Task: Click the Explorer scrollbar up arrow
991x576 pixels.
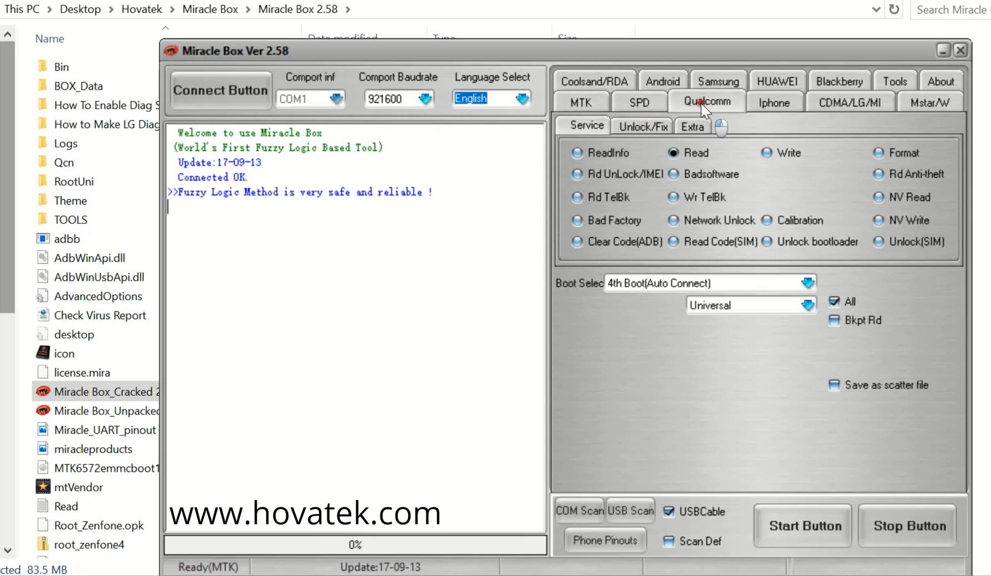Action: (x=7, y=35)
